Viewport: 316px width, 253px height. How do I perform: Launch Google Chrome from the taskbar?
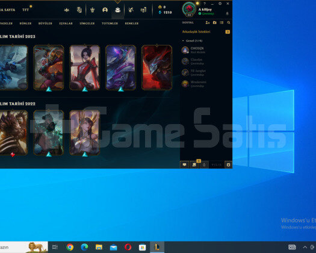(70, 247)
